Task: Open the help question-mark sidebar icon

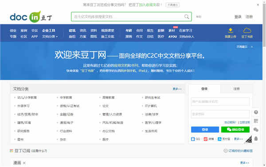Action: [x=256, y=112]
